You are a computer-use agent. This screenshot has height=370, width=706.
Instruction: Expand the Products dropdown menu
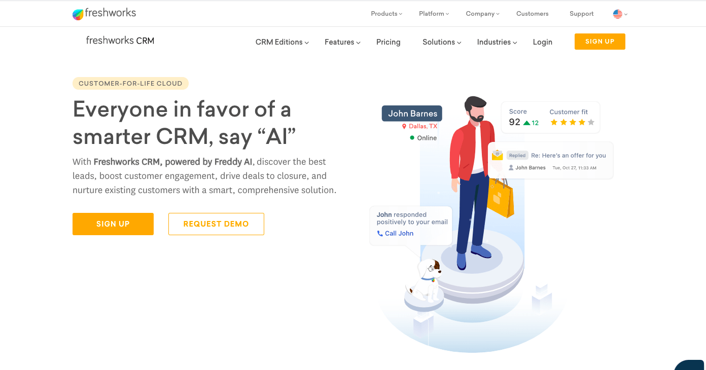386,14
